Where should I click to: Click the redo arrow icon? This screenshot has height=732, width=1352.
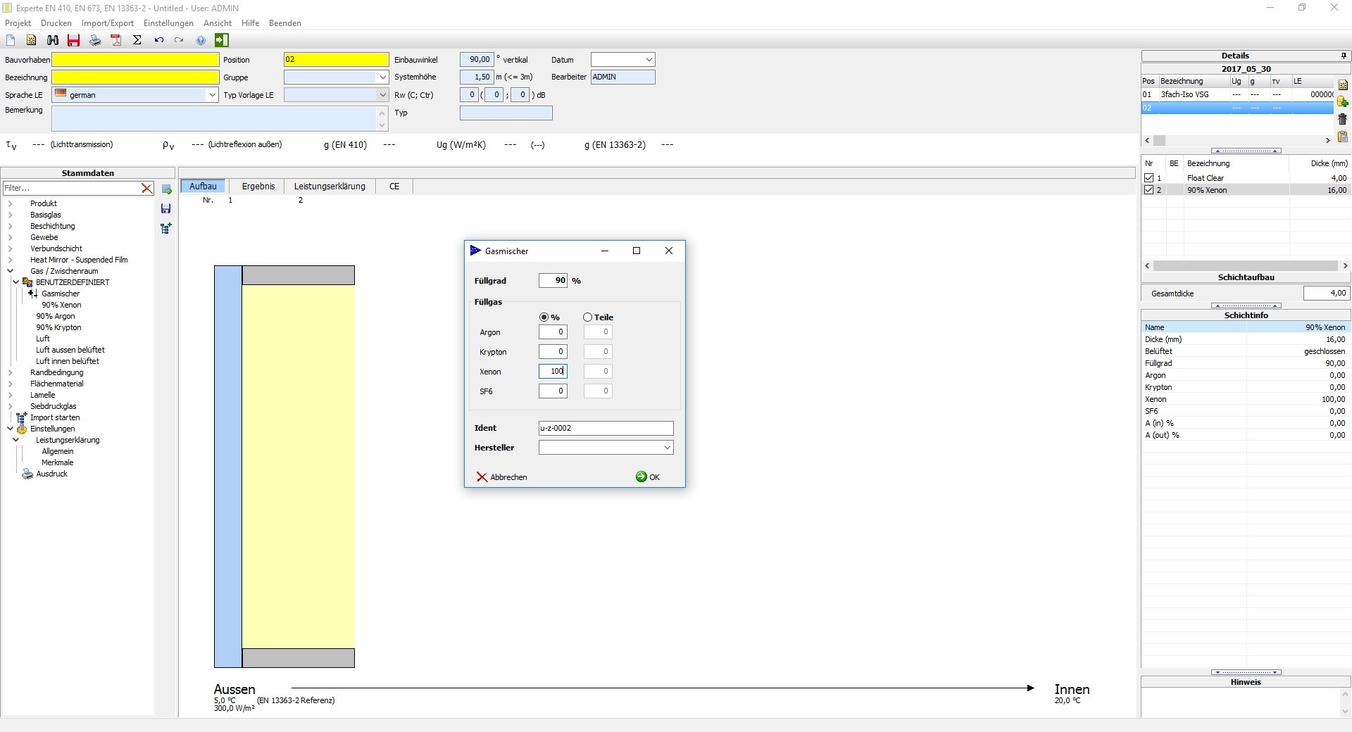(x=179, y=40)
